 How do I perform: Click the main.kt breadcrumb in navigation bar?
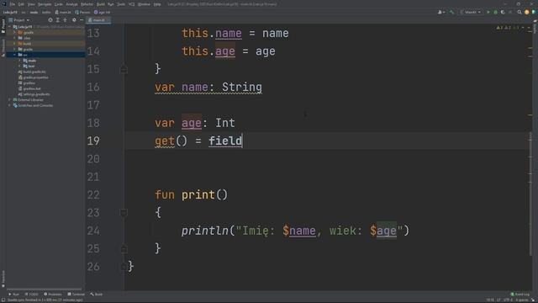[63, 13]
